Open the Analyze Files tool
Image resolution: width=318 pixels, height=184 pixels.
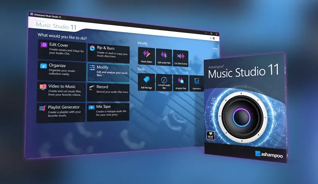[181, 83]
